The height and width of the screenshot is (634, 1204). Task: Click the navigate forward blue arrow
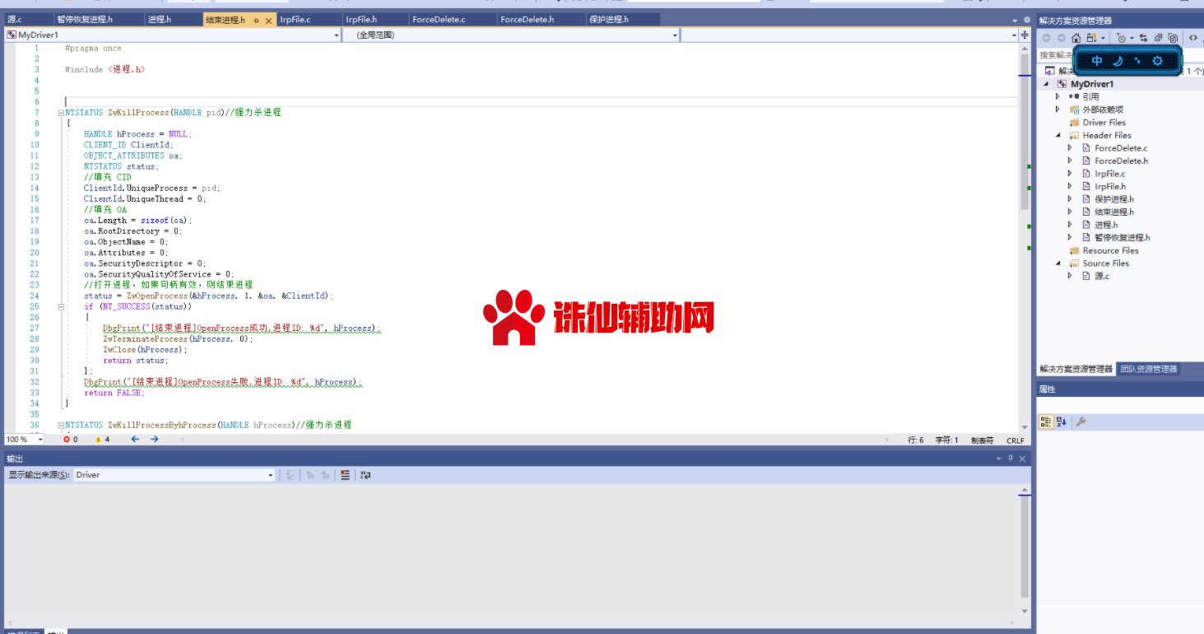point(154,440)
